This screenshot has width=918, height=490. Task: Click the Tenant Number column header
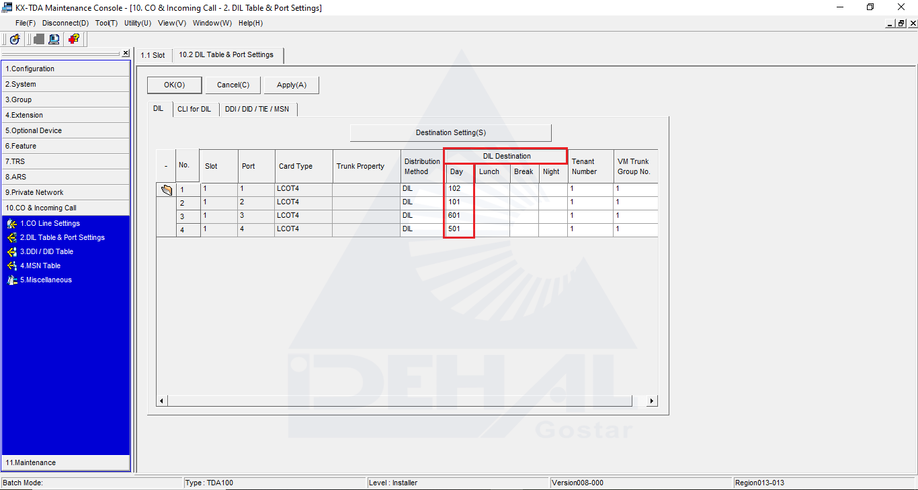(x=590, y=166)
